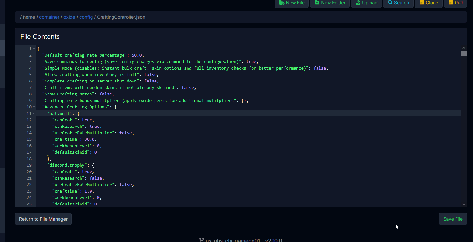The width and height of the screenshot is (473, 242).
Task: Click the editor vertical scrollbar thumb
Action: pyautogui.click(x=464, y=53)
